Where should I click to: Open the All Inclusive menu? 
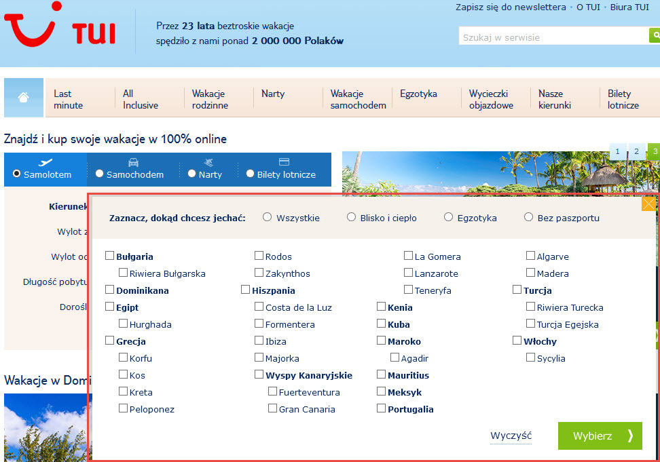click(x=141, y=99)
